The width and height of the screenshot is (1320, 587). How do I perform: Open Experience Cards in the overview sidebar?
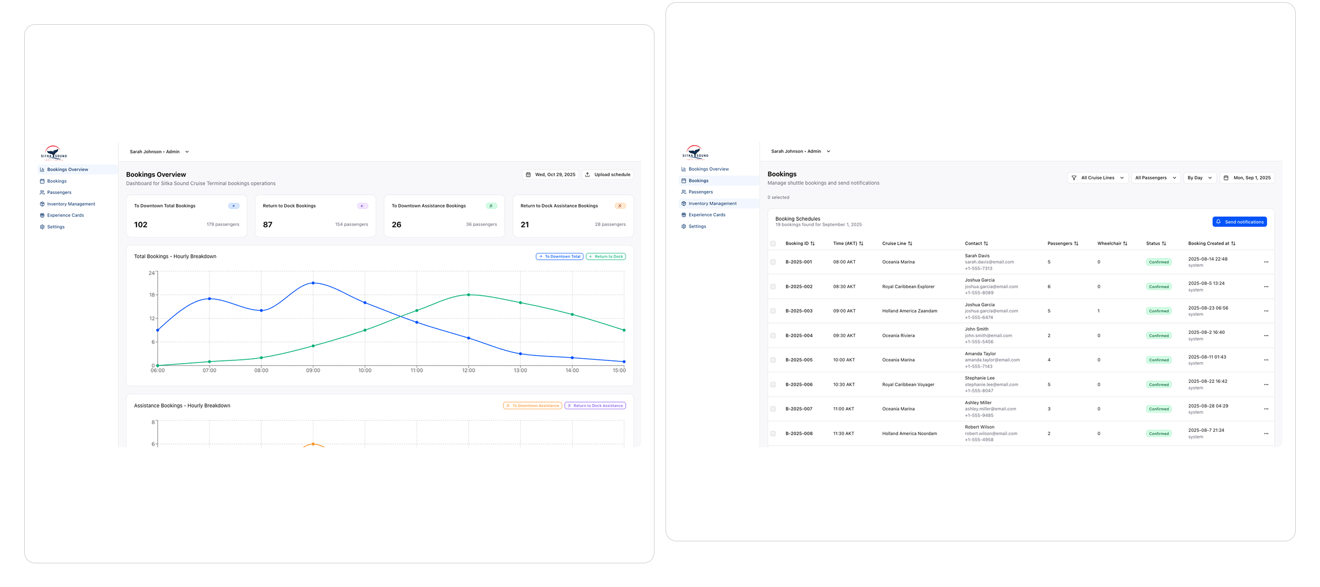click(x=65, y=215)
